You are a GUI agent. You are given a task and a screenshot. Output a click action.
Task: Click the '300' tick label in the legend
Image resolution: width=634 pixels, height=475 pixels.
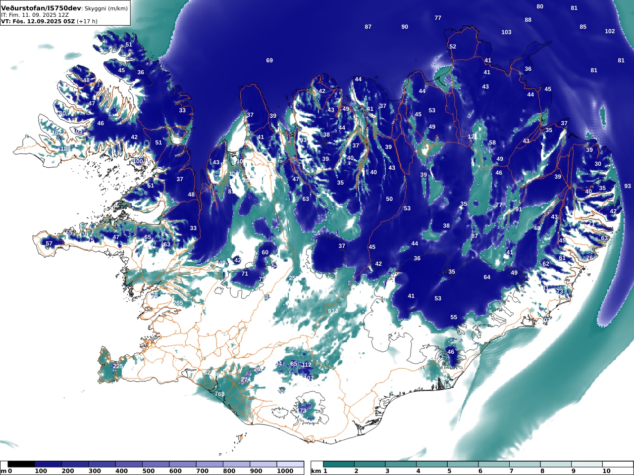point(95,472)
